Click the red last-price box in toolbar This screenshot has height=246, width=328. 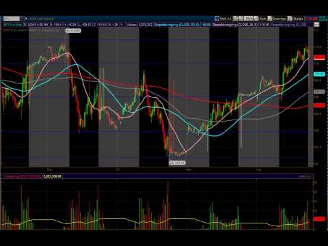[312, 19]
